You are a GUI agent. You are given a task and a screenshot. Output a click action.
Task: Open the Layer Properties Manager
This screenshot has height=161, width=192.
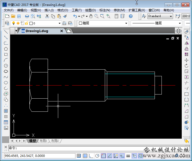(7, 23)
